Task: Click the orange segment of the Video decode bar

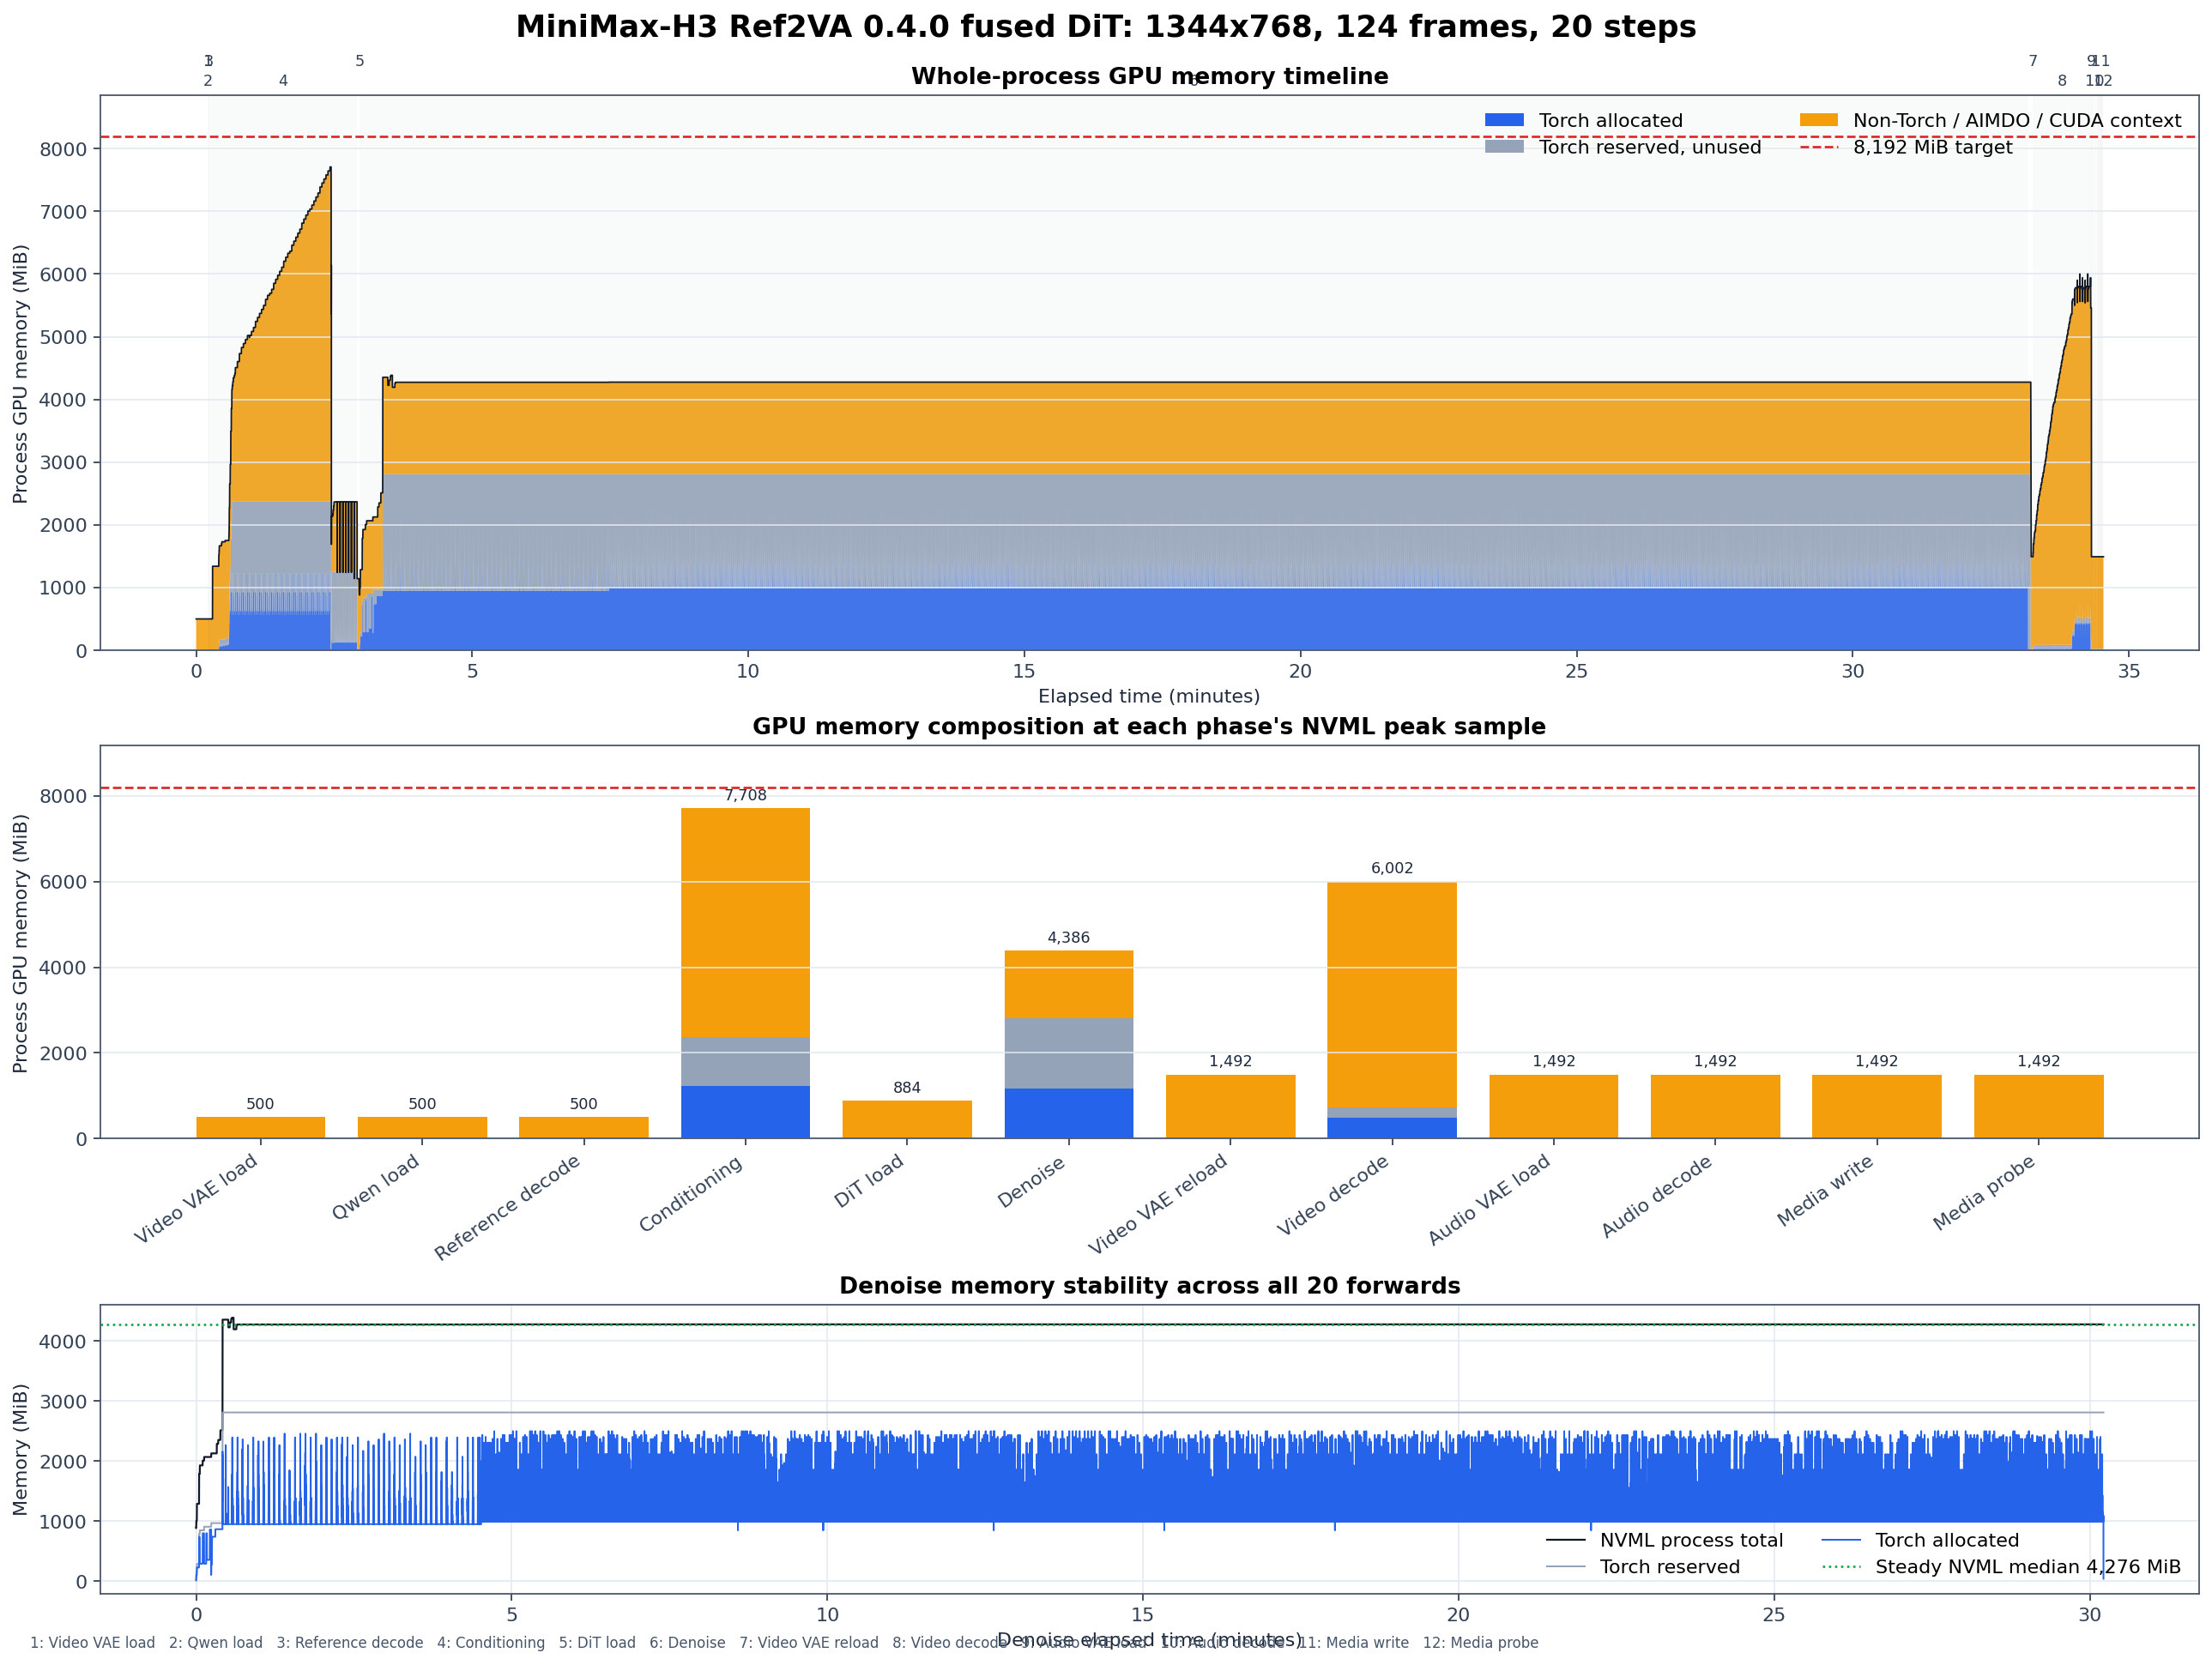Action: coord(1392,994)
